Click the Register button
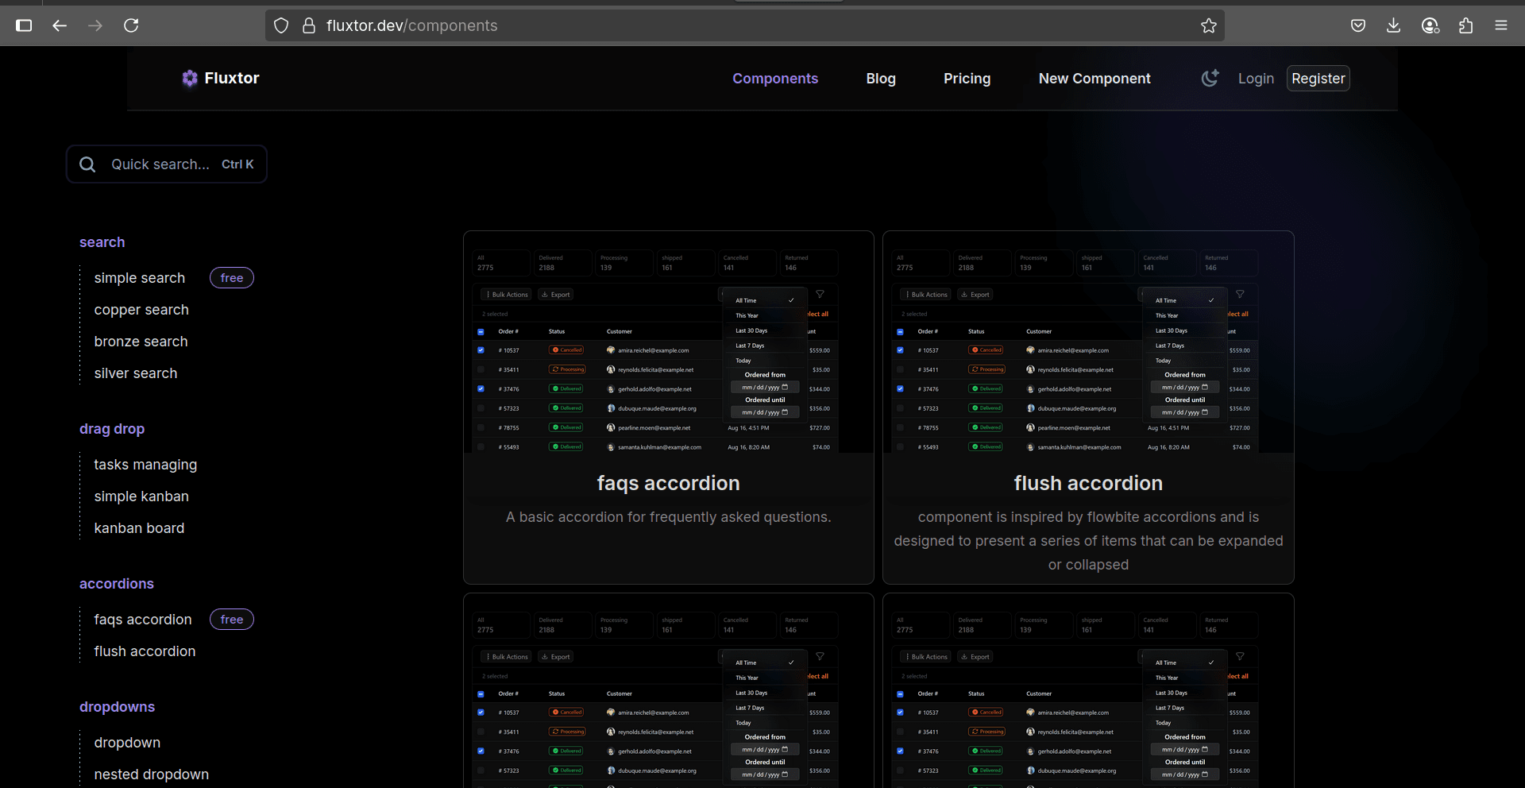This screenshot has height=788, width=1525. tap(1318, 79)
